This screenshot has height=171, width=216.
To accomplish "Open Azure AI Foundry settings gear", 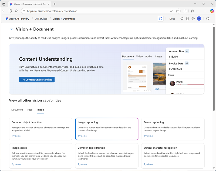I will 187,19.
